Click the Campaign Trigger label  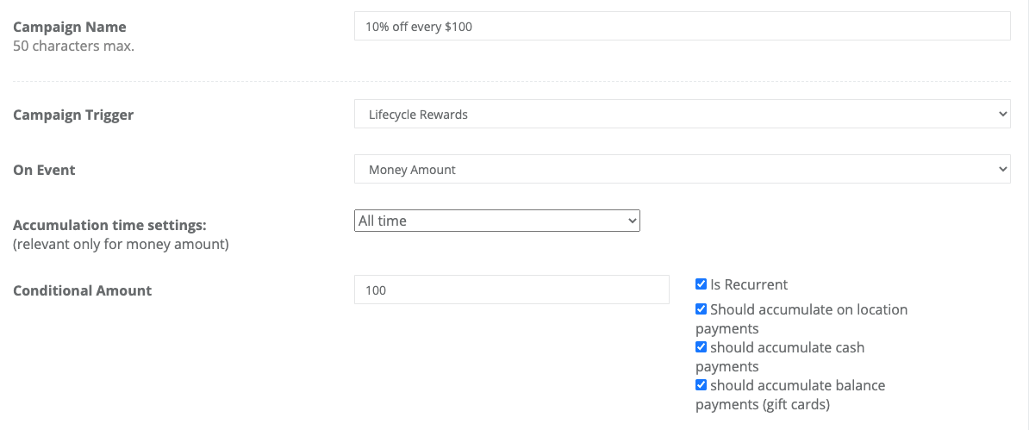[x=73, y=115]
